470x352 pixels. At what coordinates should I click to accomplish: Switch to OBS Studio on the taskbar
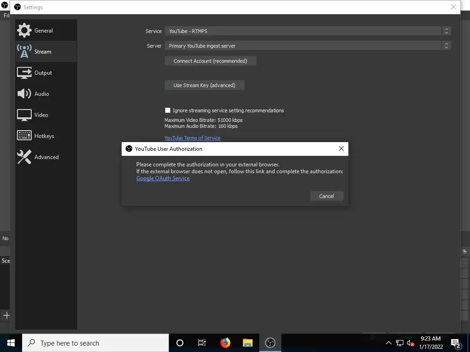270,343
